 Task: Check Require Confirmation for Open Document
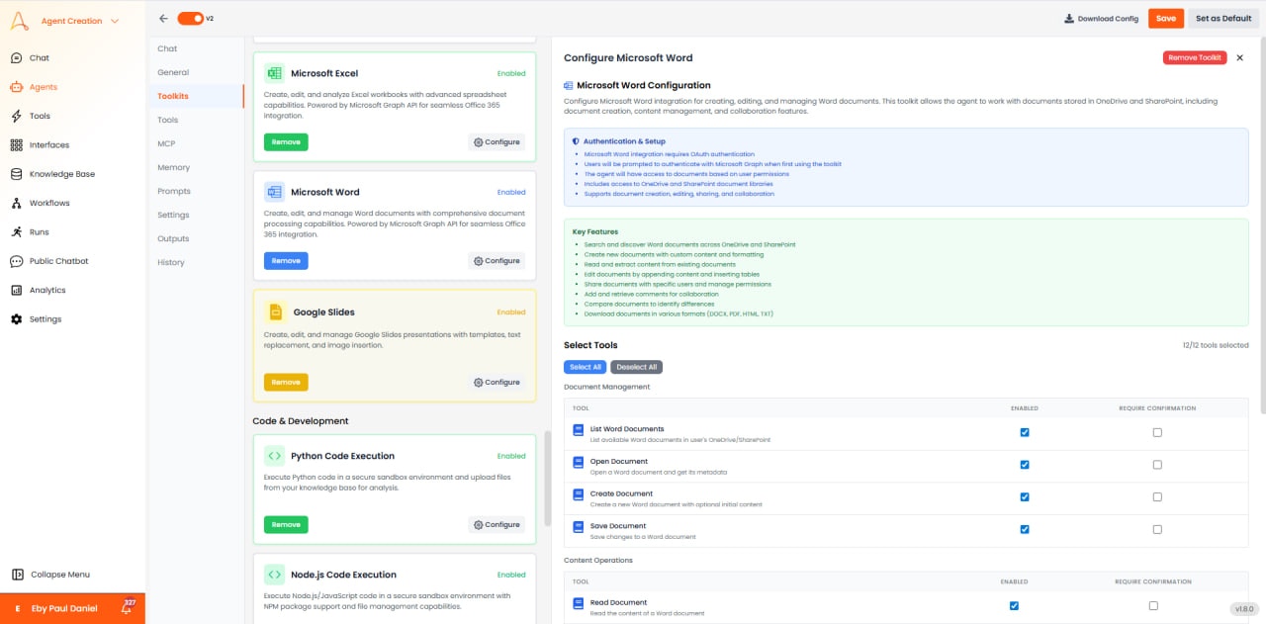tap(1157, 465)
